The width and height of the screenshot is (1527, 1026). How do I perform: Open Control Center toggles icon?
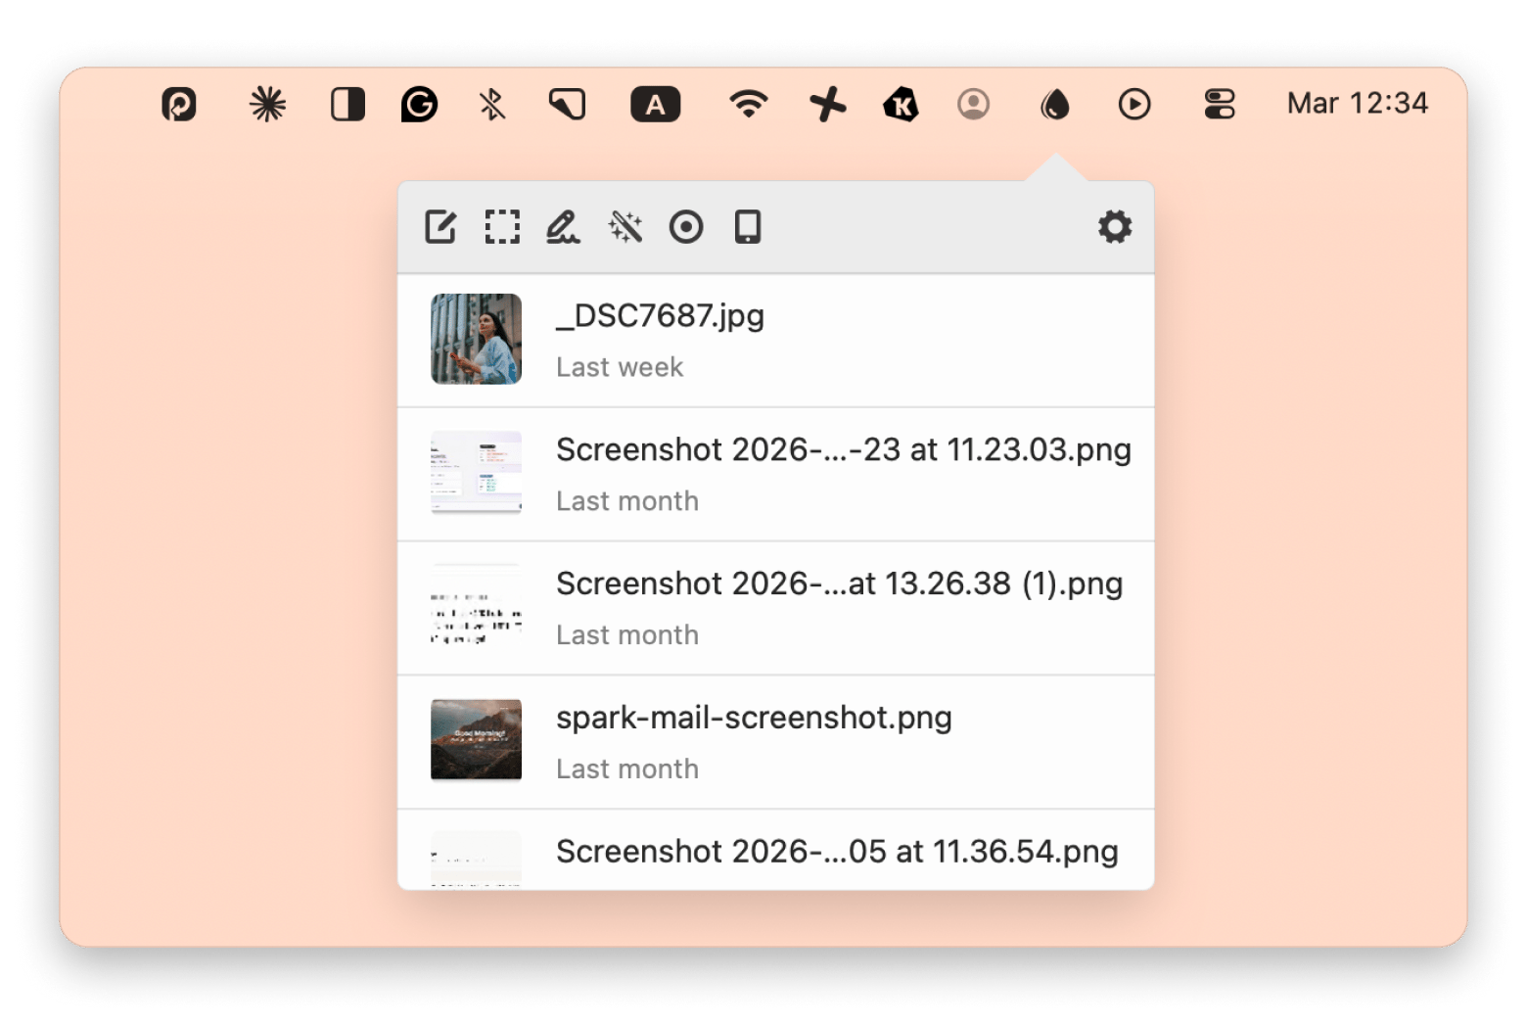pyautogui.click(x=1220, y=104)
